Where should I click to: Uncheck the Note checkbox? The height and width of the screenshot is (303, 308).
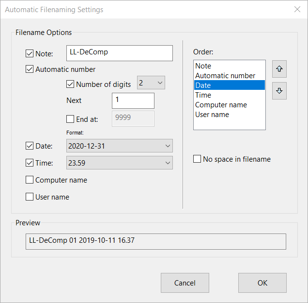pyautogui.click(x=30, y=53)
